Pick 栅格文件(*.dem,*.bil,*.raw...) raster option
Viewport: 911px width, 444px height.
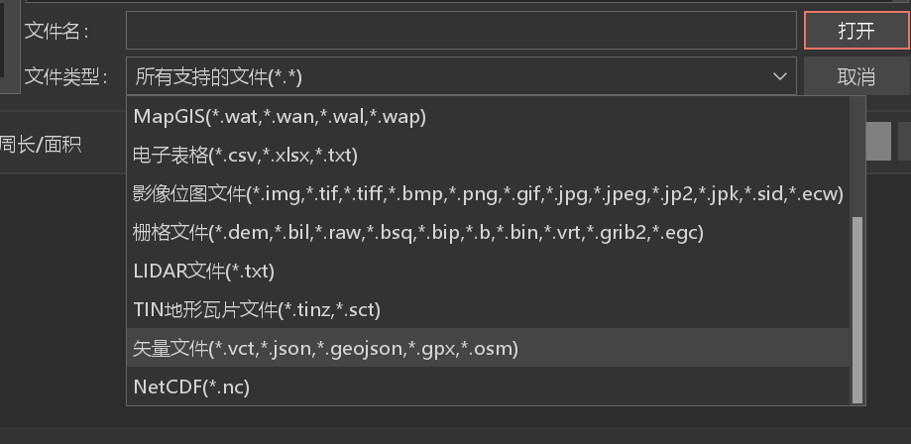click(x=488, y=233)
